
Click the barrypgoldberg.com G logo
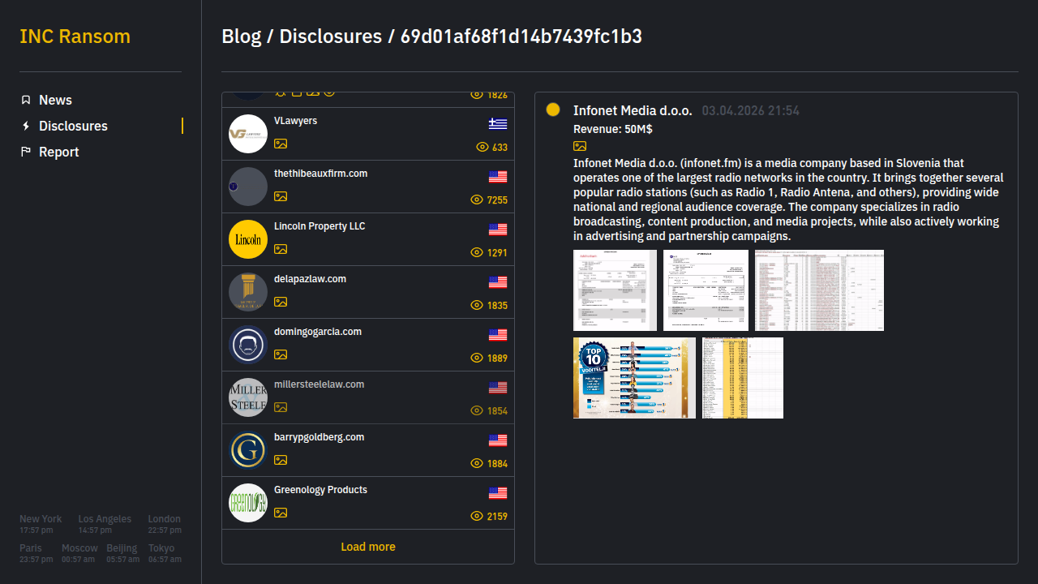[248, 450]
